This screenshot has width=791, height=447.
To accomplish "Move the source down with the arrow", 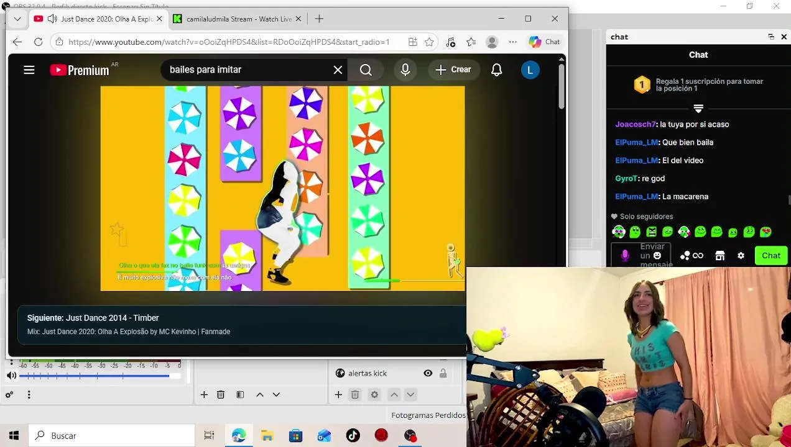I will tap(410, 395).
